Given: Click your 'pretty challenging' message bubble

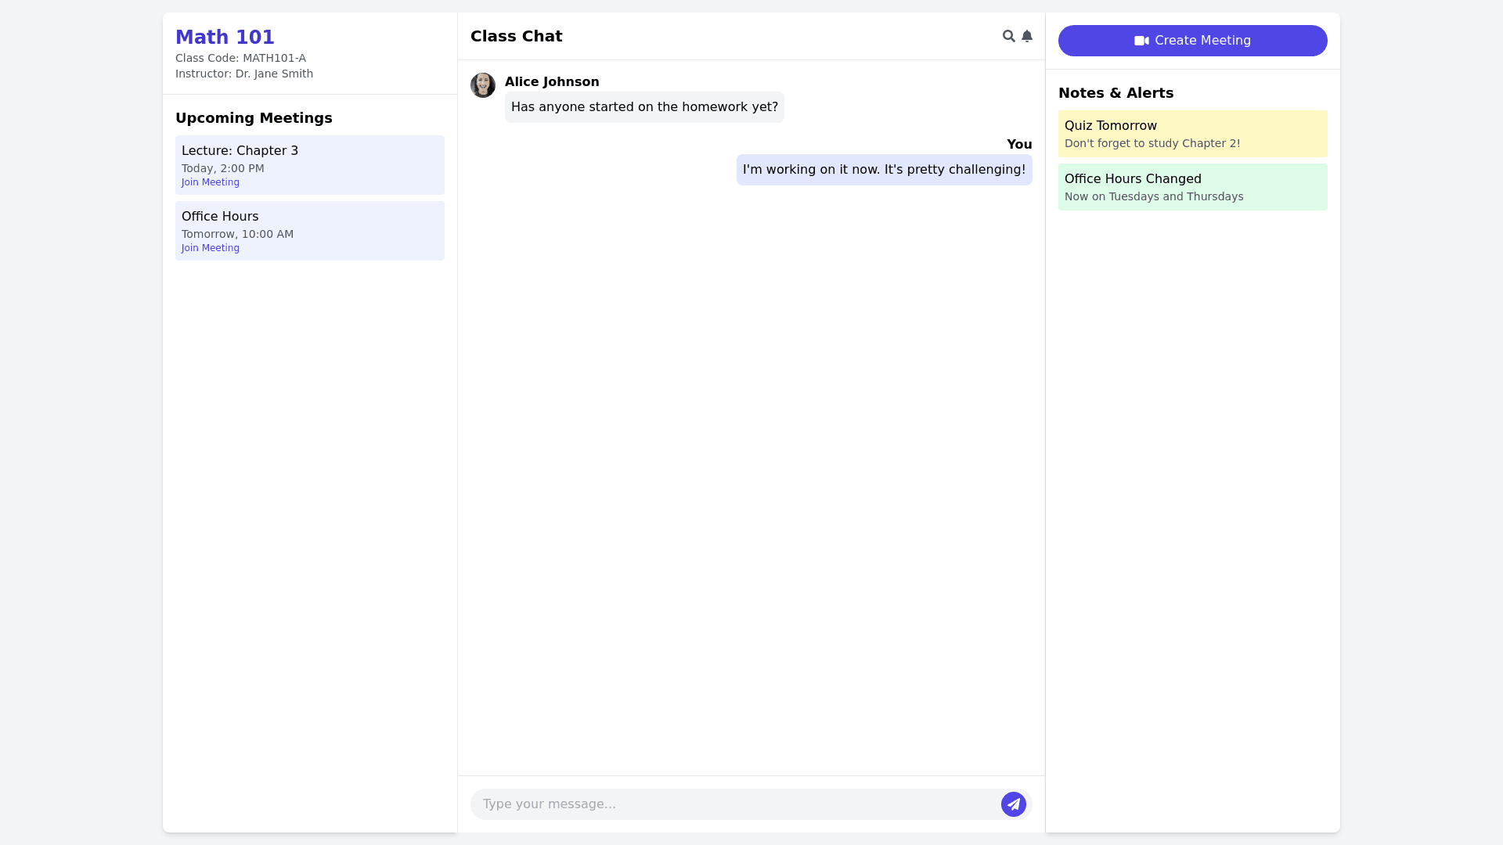Looking at the screenshot, I should point(884,170).
